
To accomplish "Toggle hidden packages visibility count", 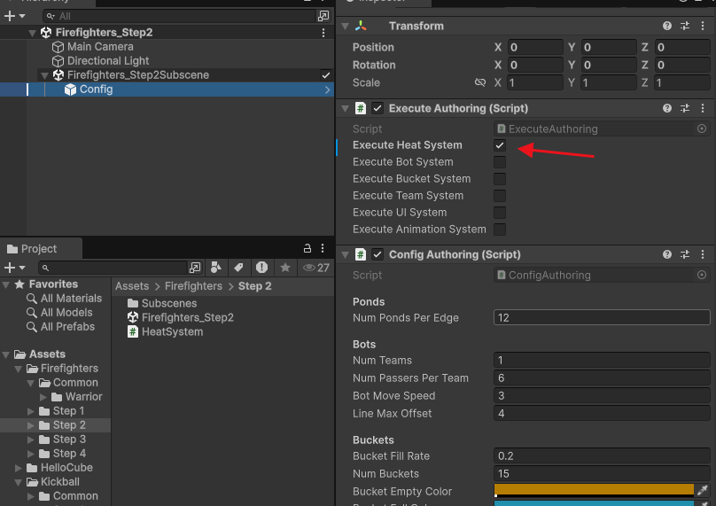I will click(x=315, y=268).
